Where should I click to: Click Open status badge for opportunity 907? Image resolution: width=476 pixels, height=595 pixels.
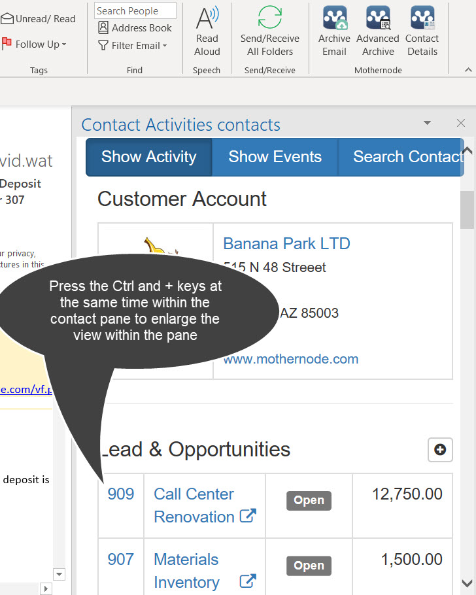pyautogui.click(x=309, y=566)
